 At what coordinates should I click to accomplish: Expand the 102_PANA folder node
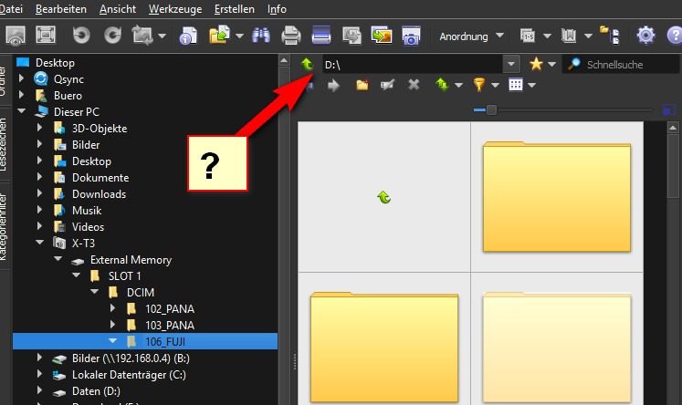click(x=112, y=308)
